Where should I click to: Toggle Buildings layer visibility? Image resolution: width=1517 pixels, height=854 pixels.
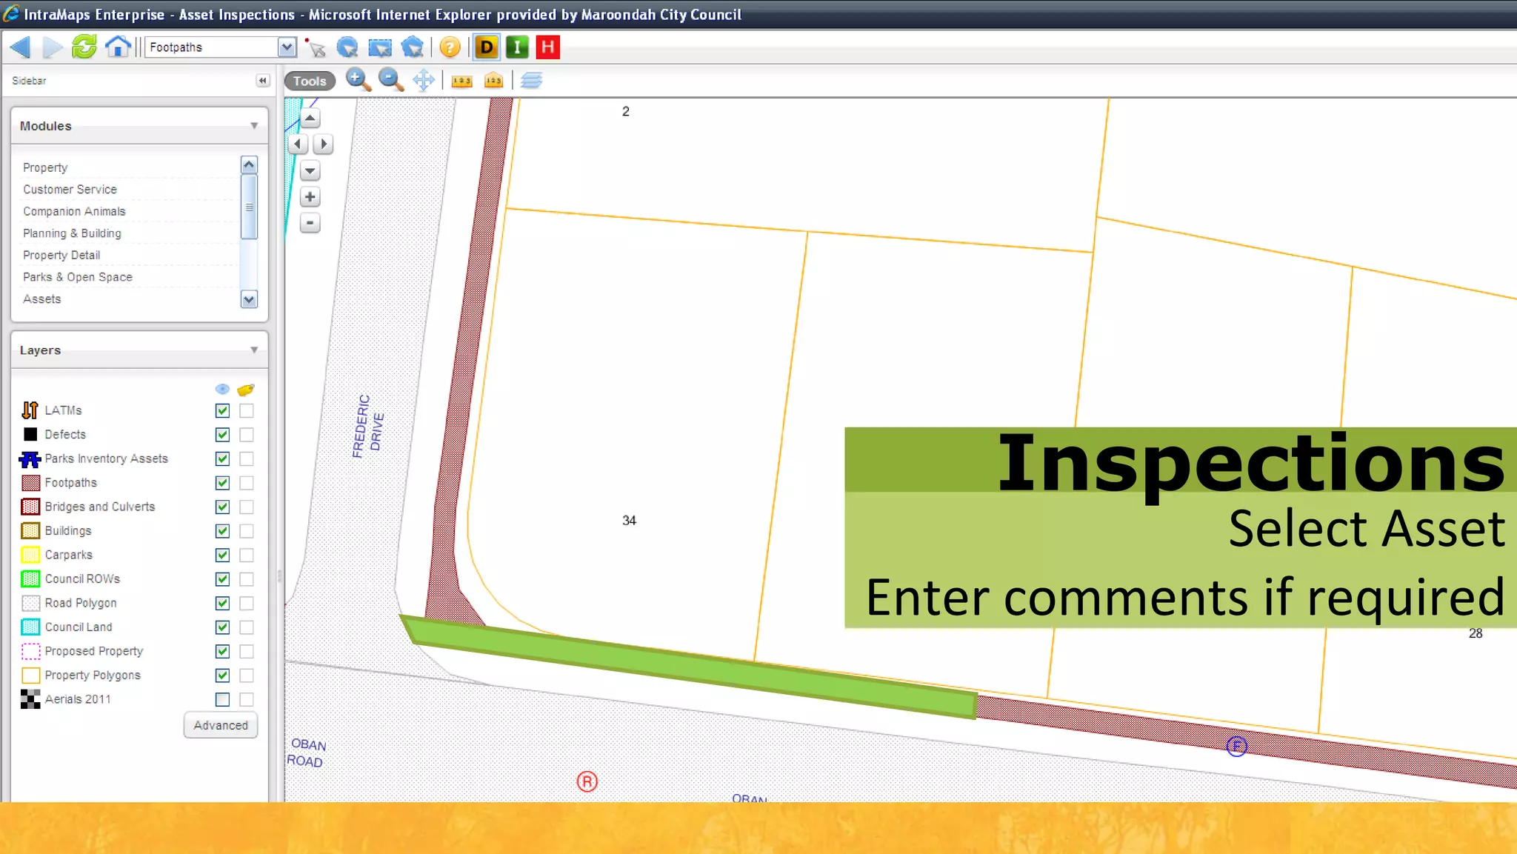click(x=222, y=531)
